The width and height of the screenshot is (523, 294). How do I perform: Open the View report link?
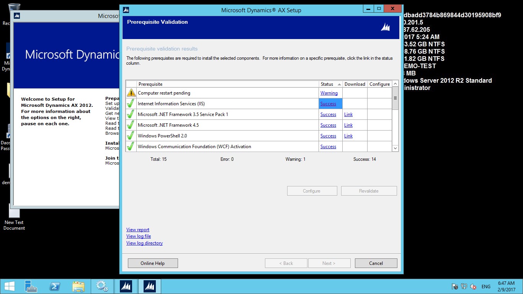tap(138, 230)
